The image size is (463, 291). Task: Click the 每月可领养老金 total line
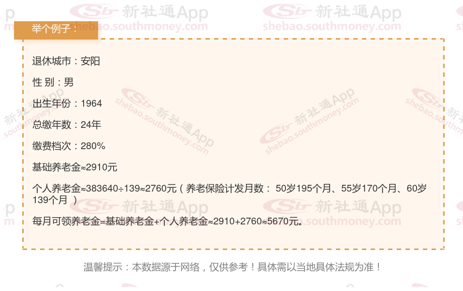pos(168,221)
